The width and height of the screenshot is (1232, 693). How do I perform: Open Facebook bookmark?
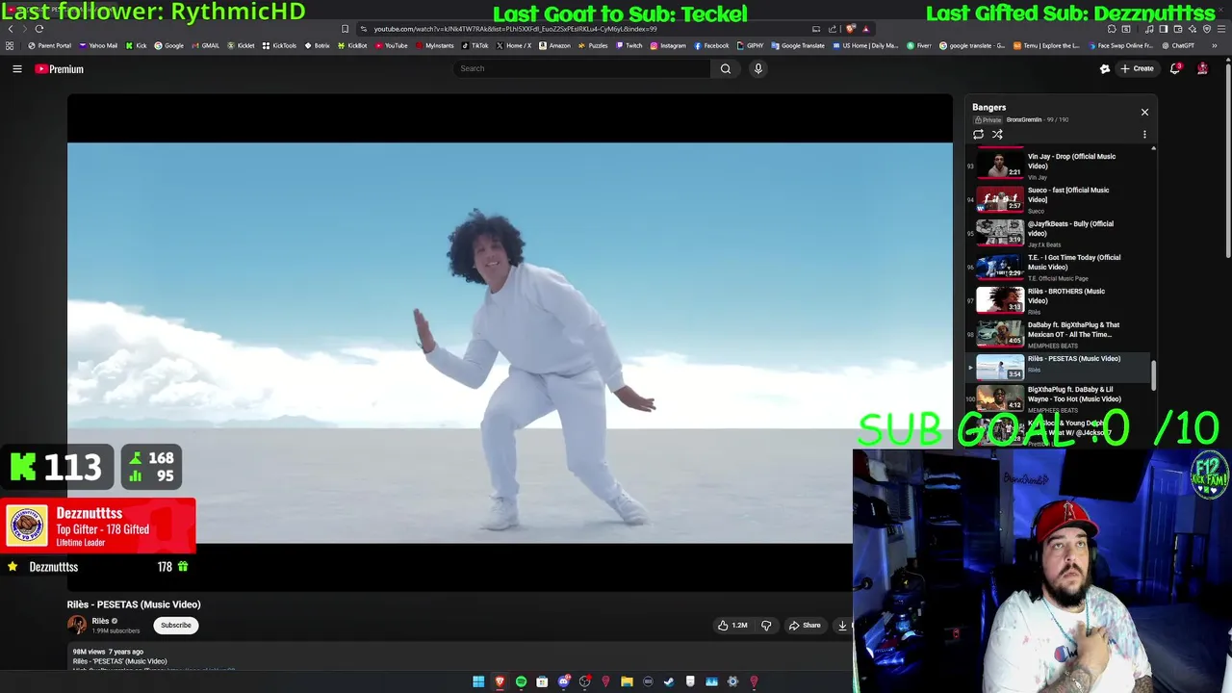pos(711,45)
